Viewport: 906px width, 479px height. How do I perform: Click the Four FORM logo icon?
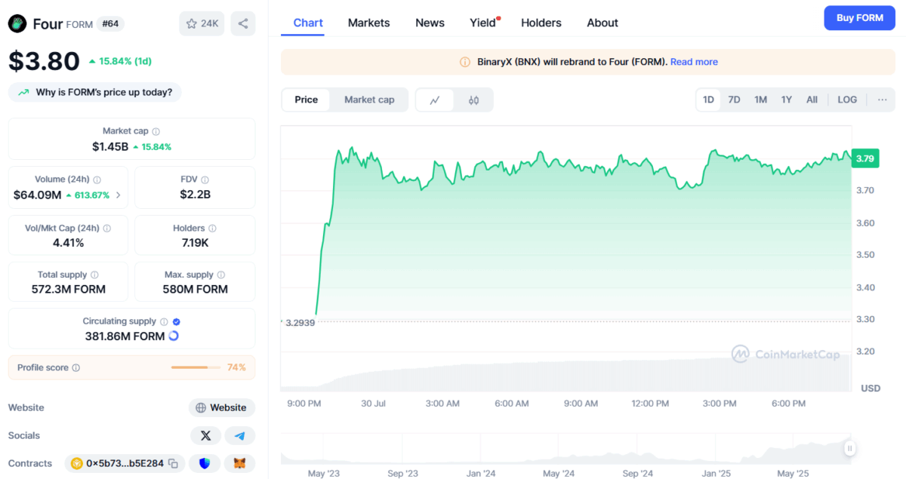pos(17,23)
